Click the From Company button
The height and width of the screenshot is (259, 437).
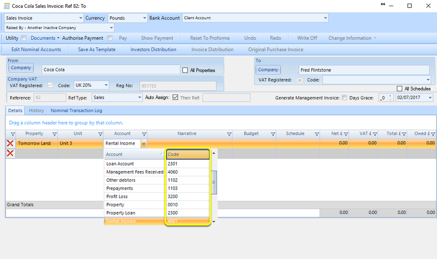(x=21, y=67)
